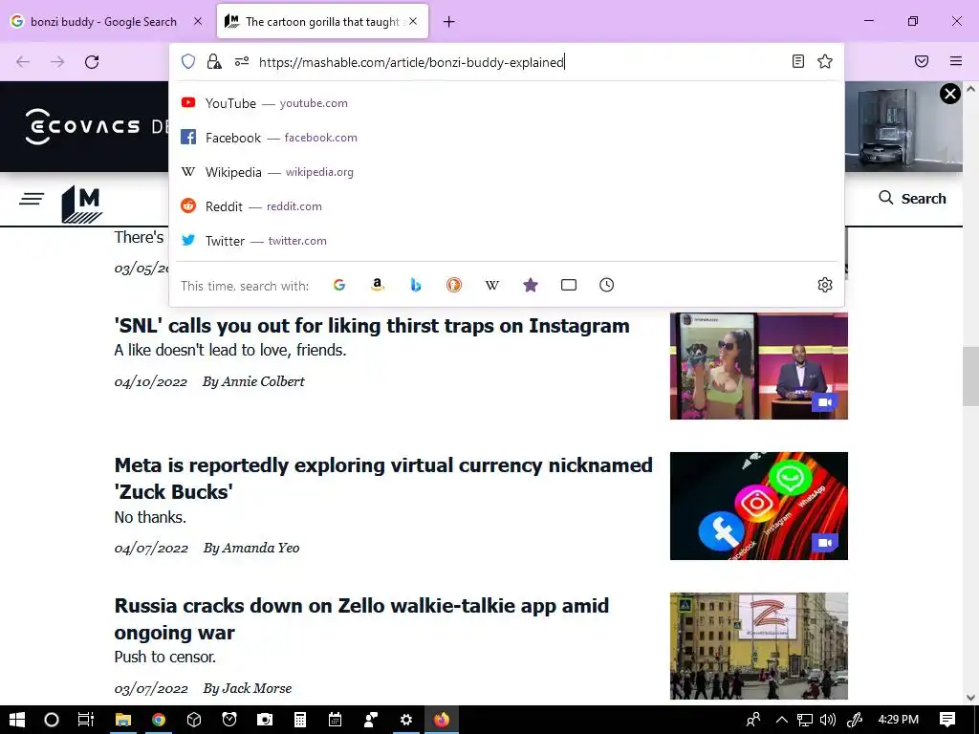The image size is (979, 734).
Task: Search within open Tabs icon
Action: [569, 285]
